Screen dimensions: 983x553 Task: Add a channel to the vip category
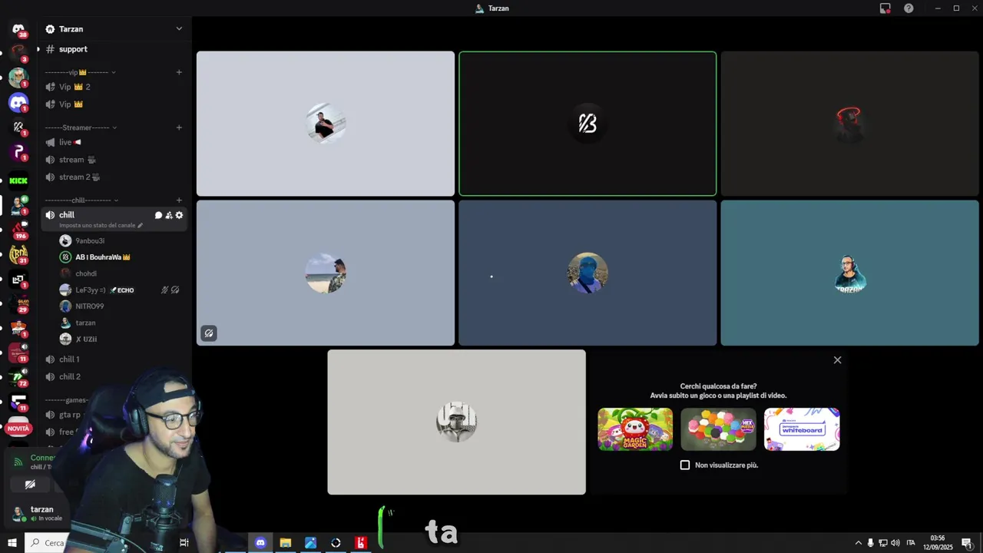pos(179,72)
